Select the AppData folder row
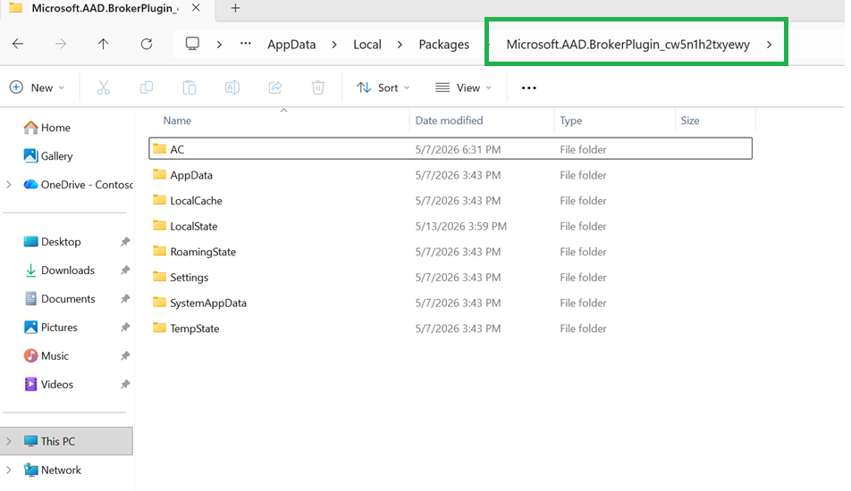 [451, 175]
